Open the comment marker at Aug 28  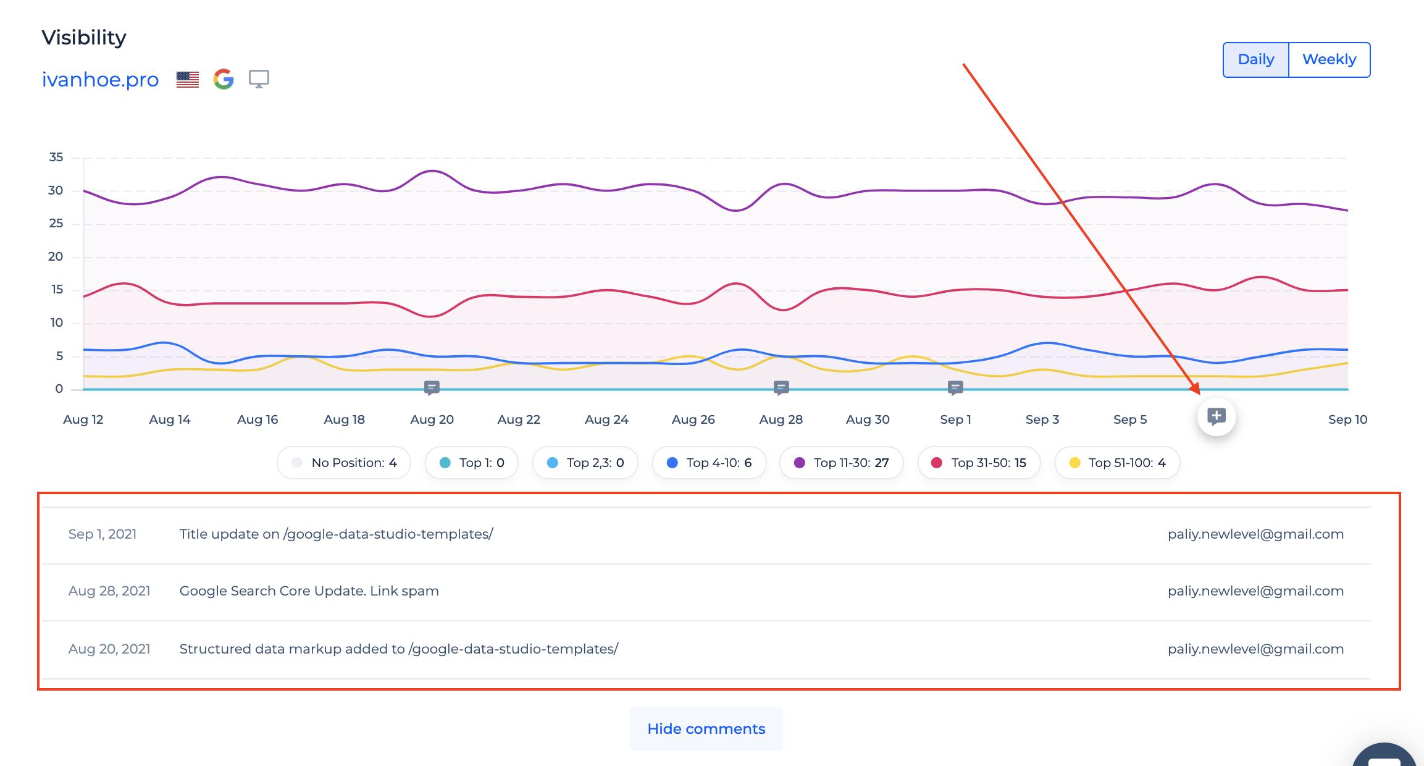pyautogui.click(x=781, y=388)
